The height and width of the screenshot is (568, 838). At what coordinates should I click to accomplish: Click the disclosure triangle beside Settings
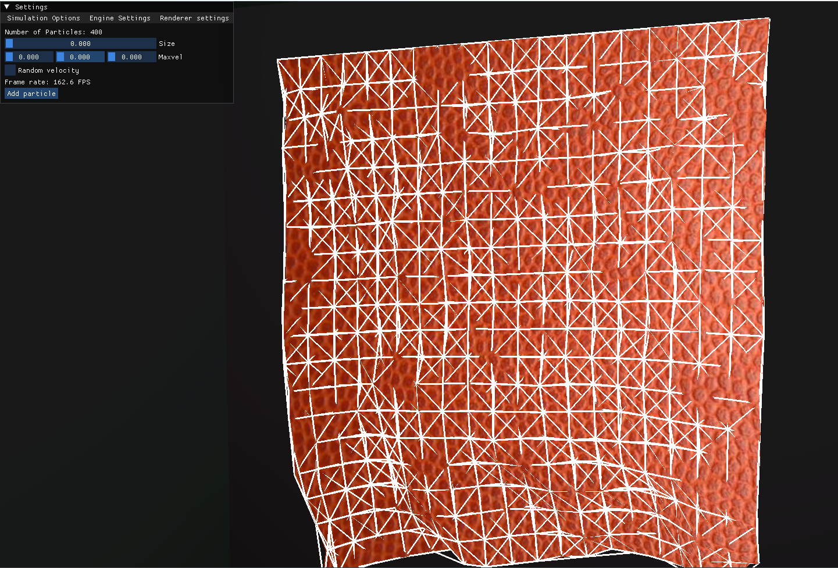click(x=7, y=6)
